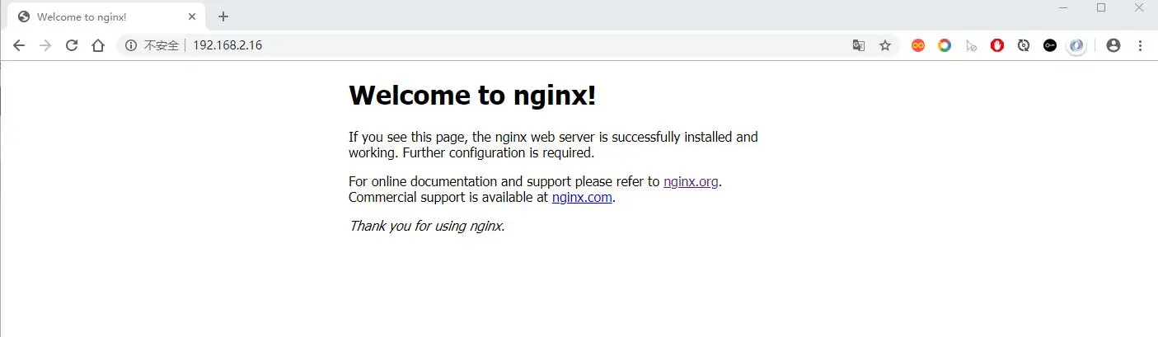Bookmark this page with the star icon

point(885,46)
